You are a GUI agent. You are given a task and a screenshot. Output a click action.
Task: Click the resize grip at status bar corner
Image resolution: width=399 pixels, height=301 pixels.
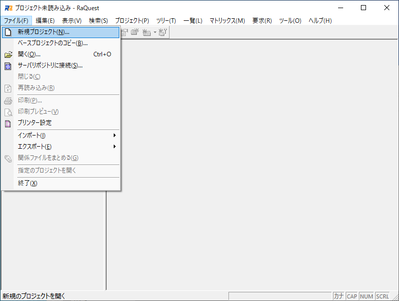coord(395,296)
